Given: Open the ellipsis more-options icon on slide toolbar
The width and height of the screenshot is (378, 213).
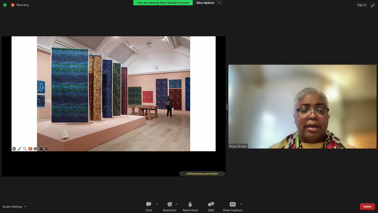Looking at the screenshot, I should (x=41, y=149).
